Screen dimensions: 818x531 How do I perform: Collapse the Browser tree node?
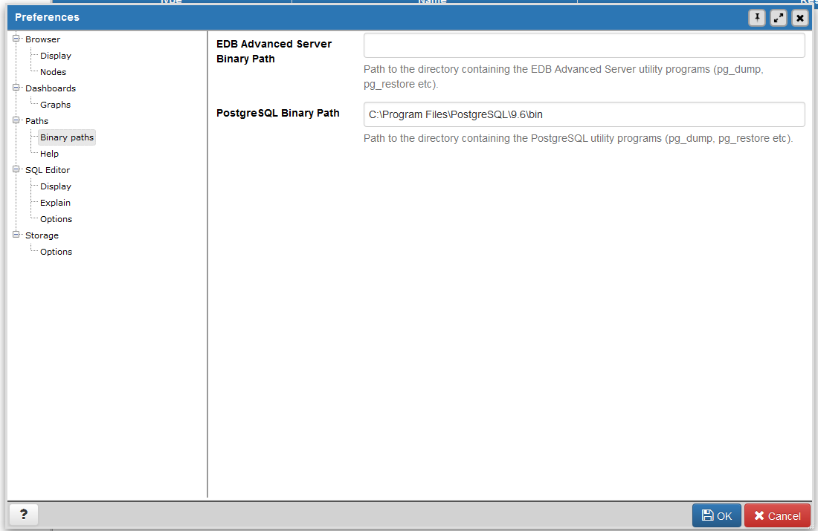click(x=16, y=39)
